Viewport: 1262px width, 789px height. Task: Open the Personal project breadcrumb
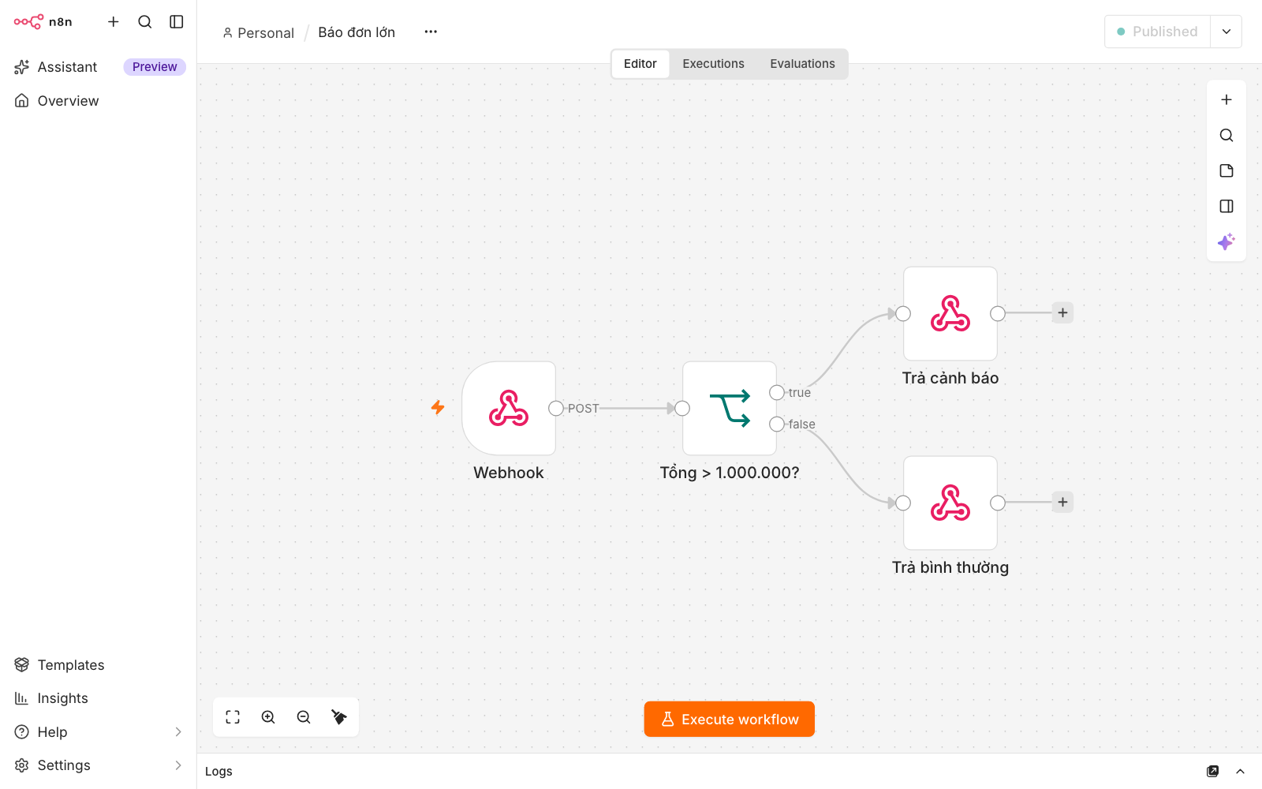(x=258, y=32)
